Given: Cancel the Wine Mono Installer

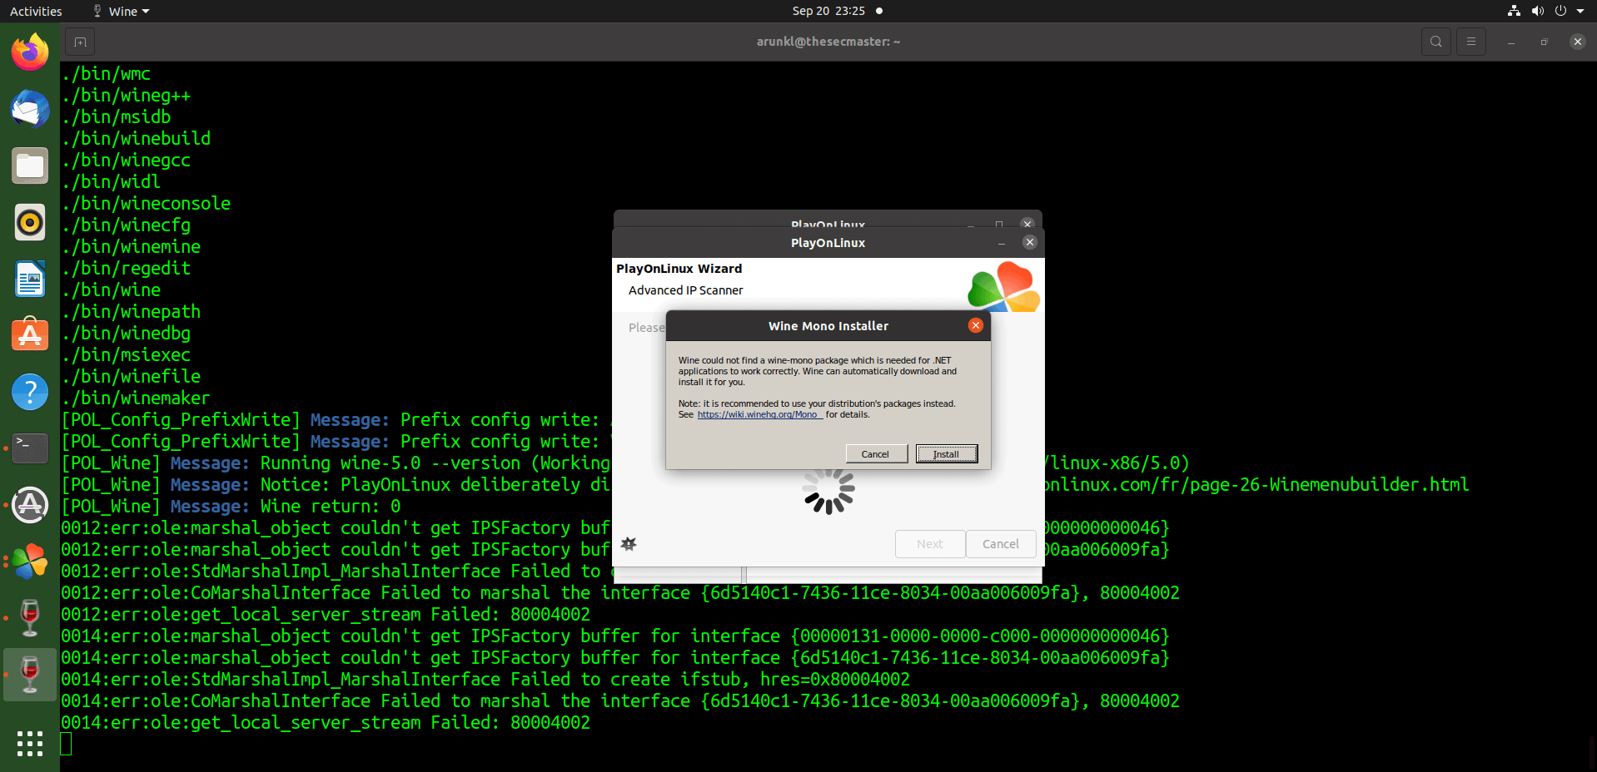Looking at the screenshot, I should tap(876, 453).
